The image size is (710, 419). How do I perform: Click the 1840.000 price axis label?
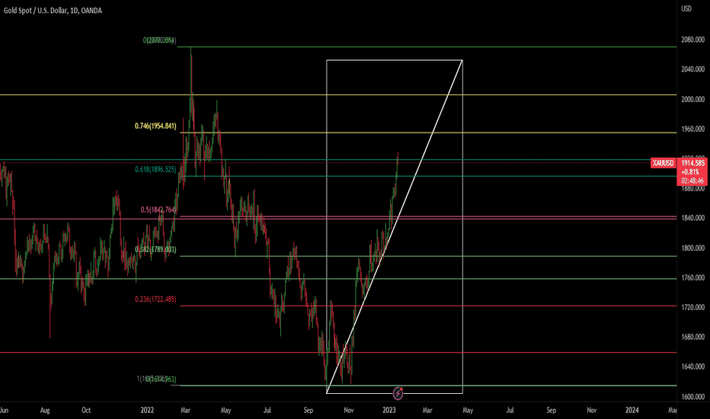point(692,218)
